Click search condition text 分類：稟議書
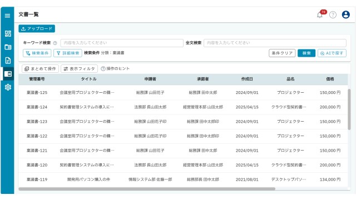Viewport: 356px width, 200px height. click(x=112, y=53)
